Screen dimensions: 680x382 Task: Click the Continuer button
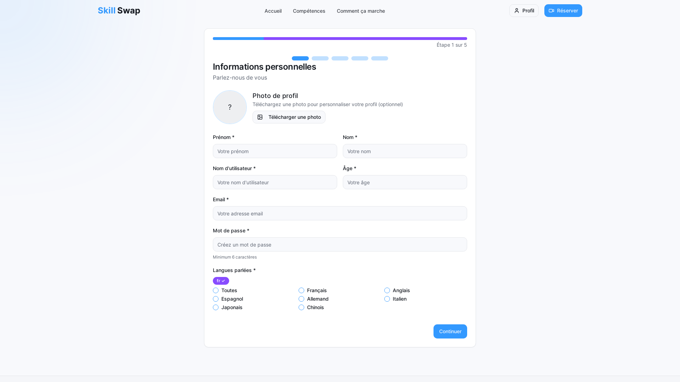pyautogui.click(x=450, y=331)
